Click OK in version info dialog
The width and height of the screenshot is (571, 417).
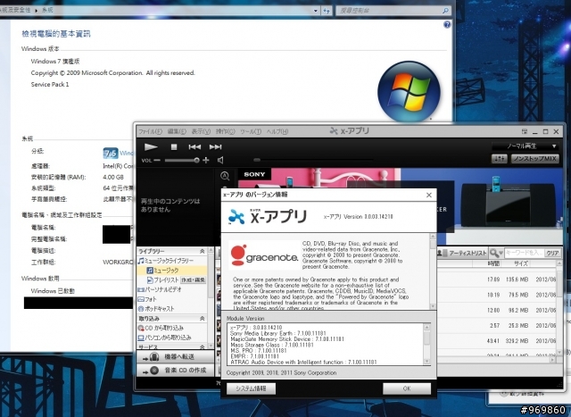pyautogui.click(x=407, y=388)
